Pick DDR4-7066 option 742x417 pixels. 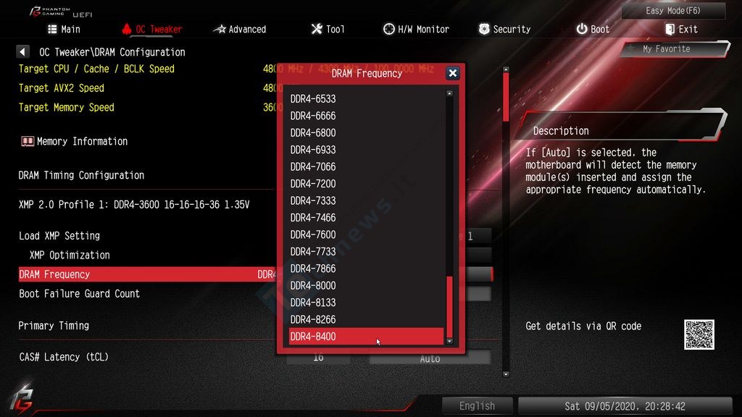(366, 167)
